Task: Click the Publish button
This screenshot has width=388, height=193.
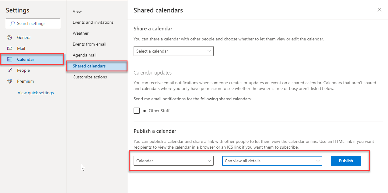Action: [346, 160]
